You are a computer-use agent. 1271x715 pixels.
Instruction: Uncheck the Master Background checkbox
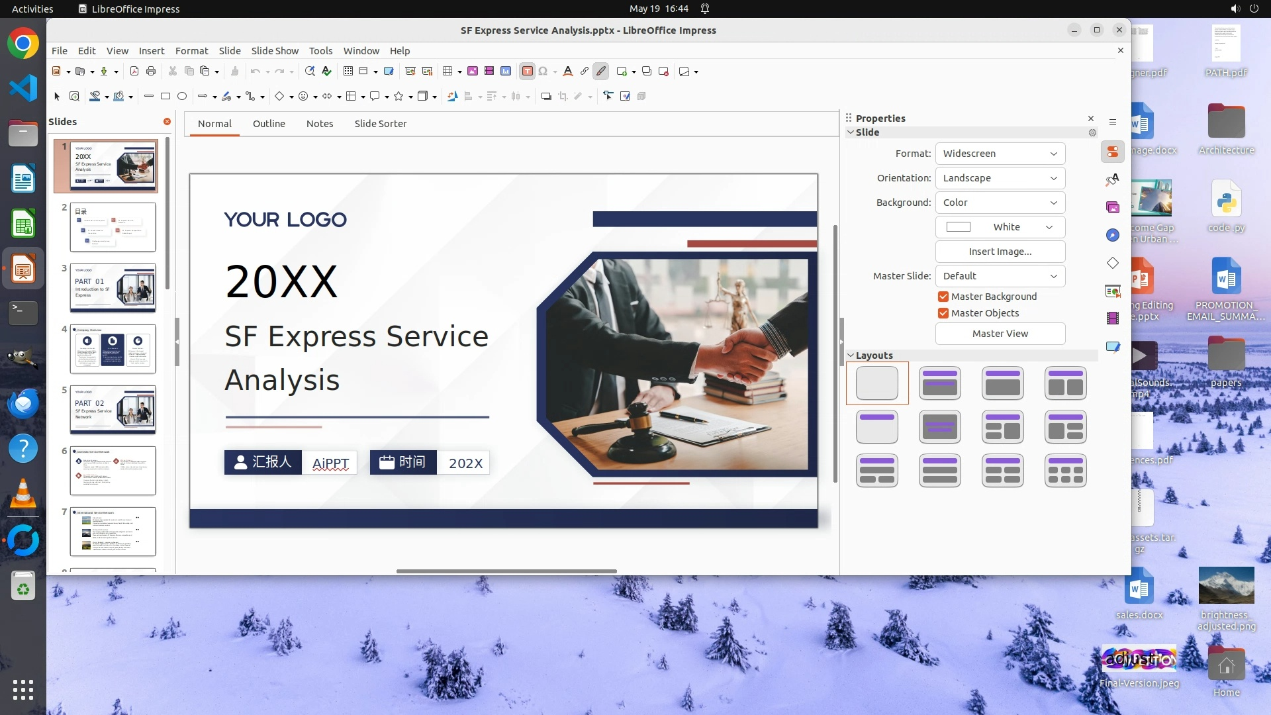(943, 297)
